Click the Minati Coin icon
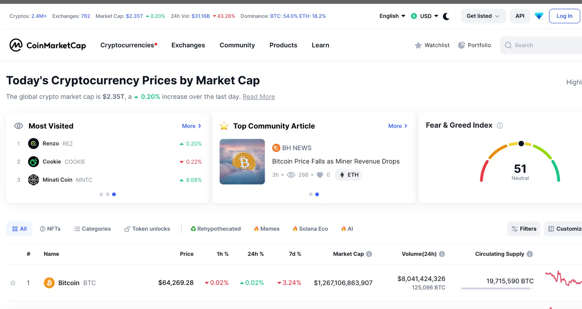582x309 pixels. tap(33, 180)
